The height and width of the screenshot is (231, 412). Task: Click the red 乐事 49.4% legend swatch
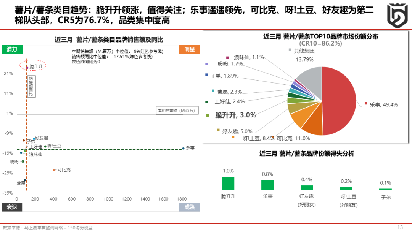pos(366,104)
